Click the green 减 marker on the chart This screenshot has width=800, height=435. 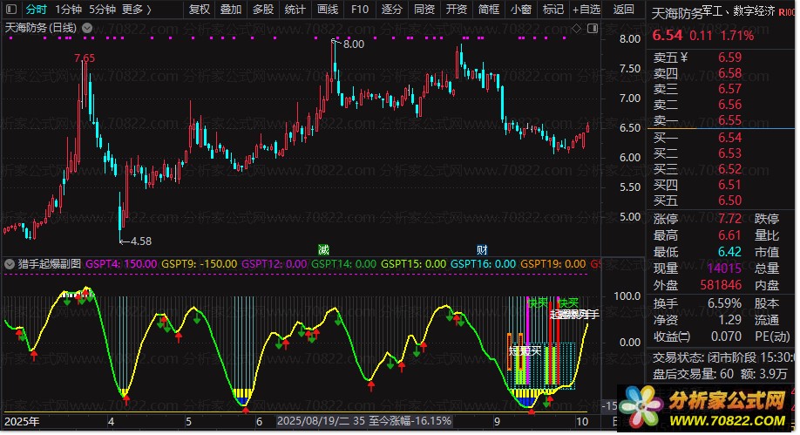coord(323,248)
